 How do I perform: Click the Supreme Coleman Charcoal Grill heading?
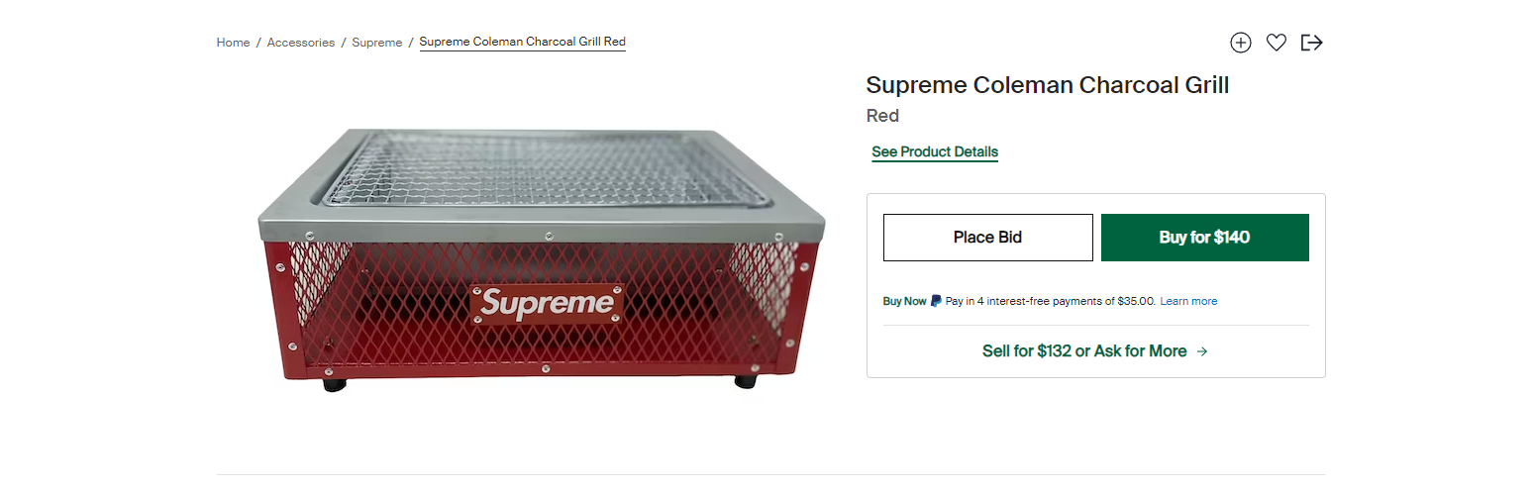(x=1047, y=85)
